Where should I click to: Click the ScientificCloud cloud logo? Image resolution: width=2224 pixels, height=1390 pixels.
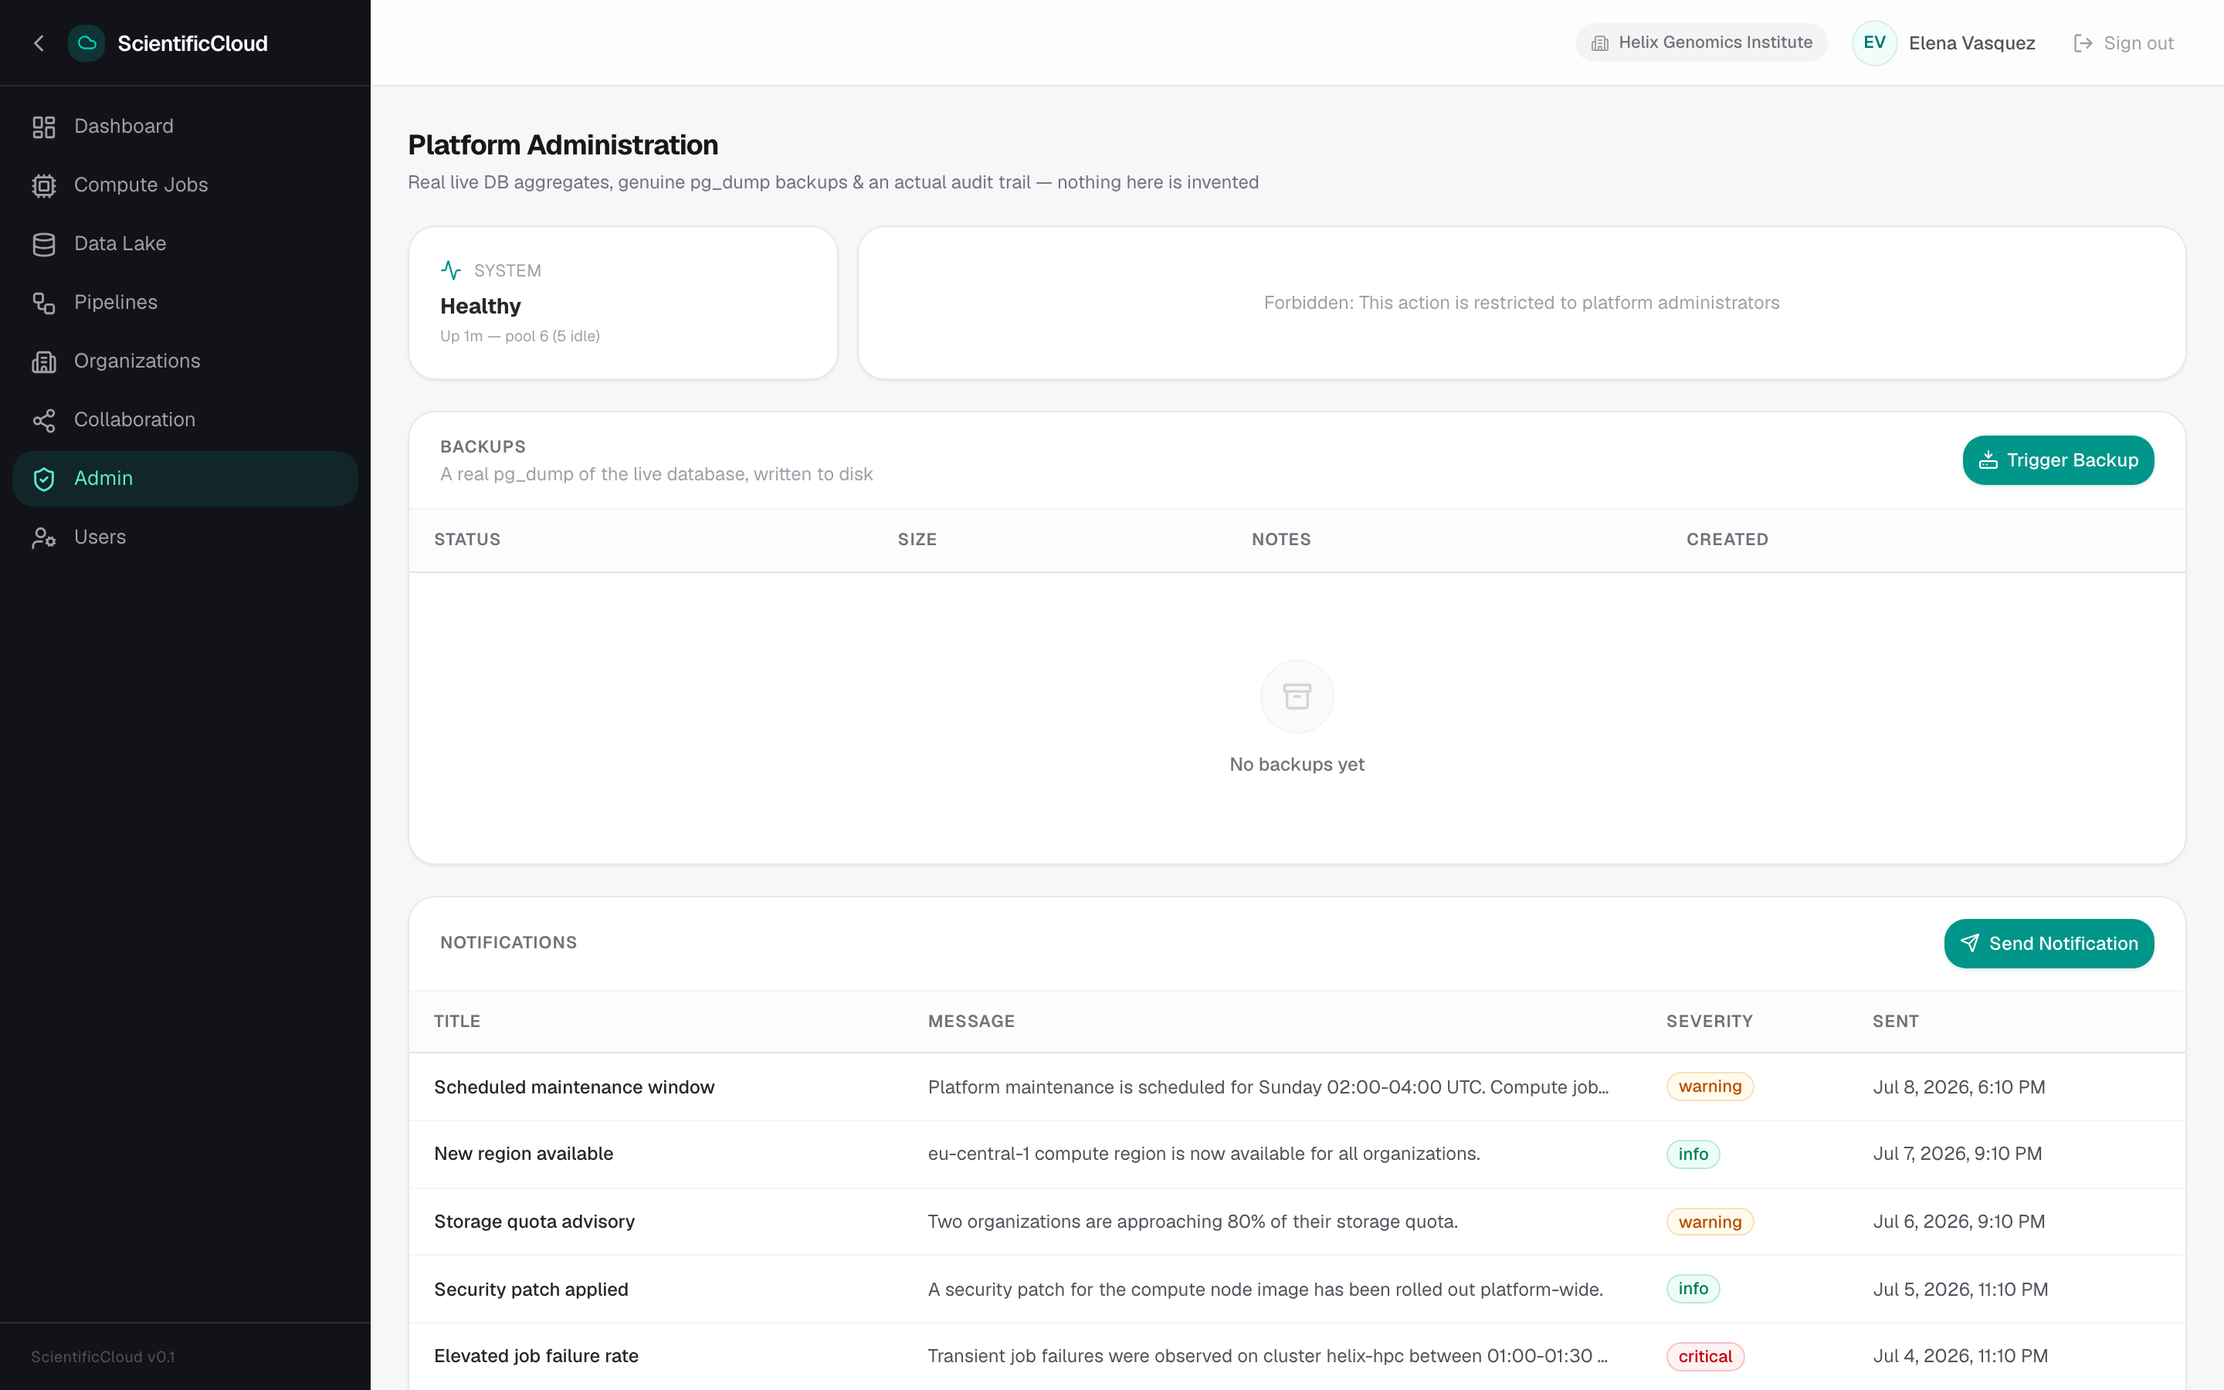[86, 43]
